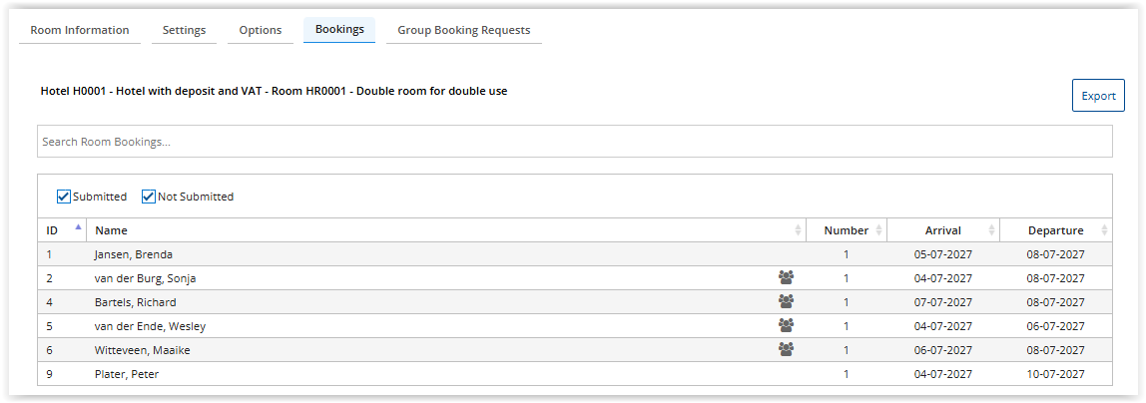
Task: Sort by ID column arrow
Action: [x=78, y=227]
